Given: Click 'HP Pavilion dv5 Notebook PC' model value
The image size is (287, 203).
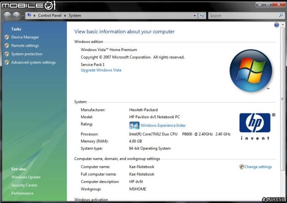Looking at the screenshot, I should coord(154,117).
